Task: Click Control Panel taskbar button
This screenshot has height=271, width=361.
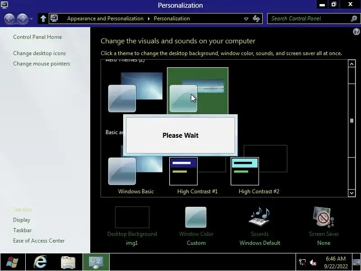Action: (x=96, y=262)
